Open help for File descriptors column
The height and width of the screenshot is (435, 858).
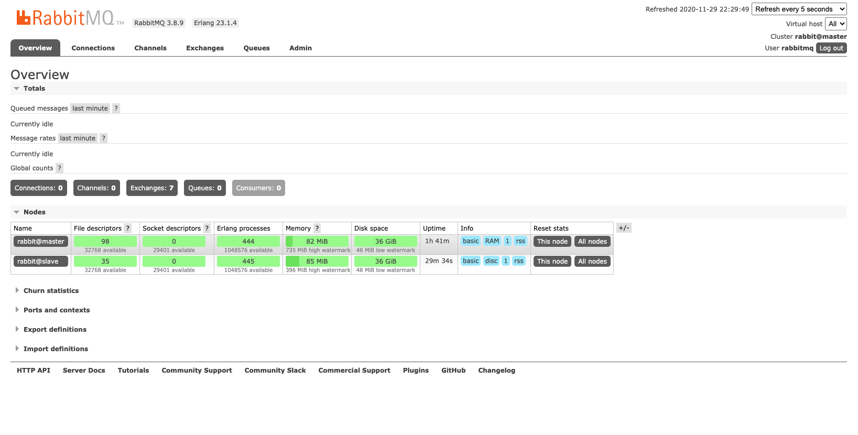[127, 229]
